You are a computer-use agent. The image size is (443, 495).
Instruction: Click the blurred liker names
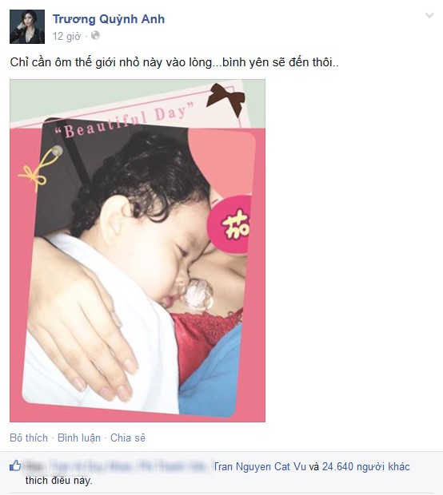tap(118, 466)
